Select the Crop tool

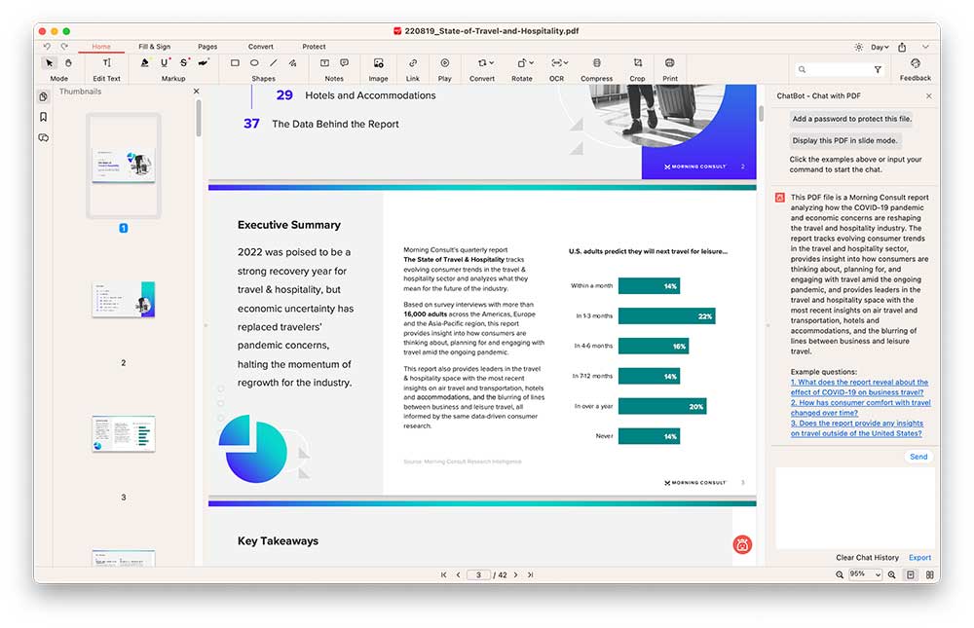pyautogui.click(x=637, y=62)
